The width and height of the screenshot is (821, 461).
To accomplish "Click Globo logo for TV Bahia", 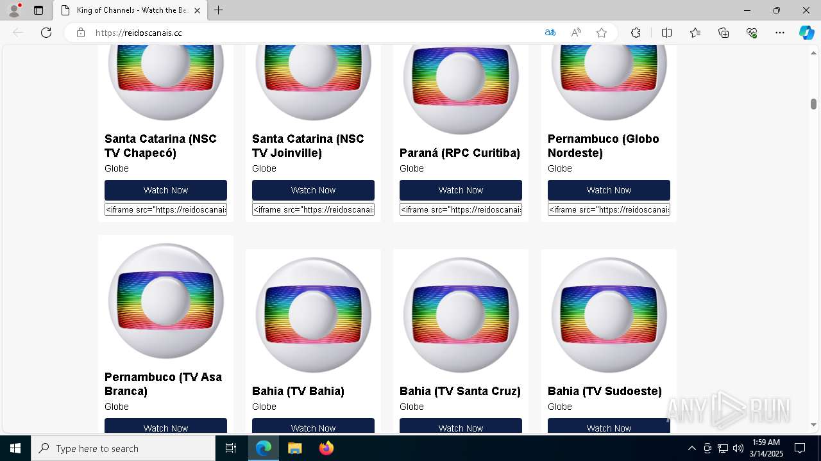I will [313, 315].
